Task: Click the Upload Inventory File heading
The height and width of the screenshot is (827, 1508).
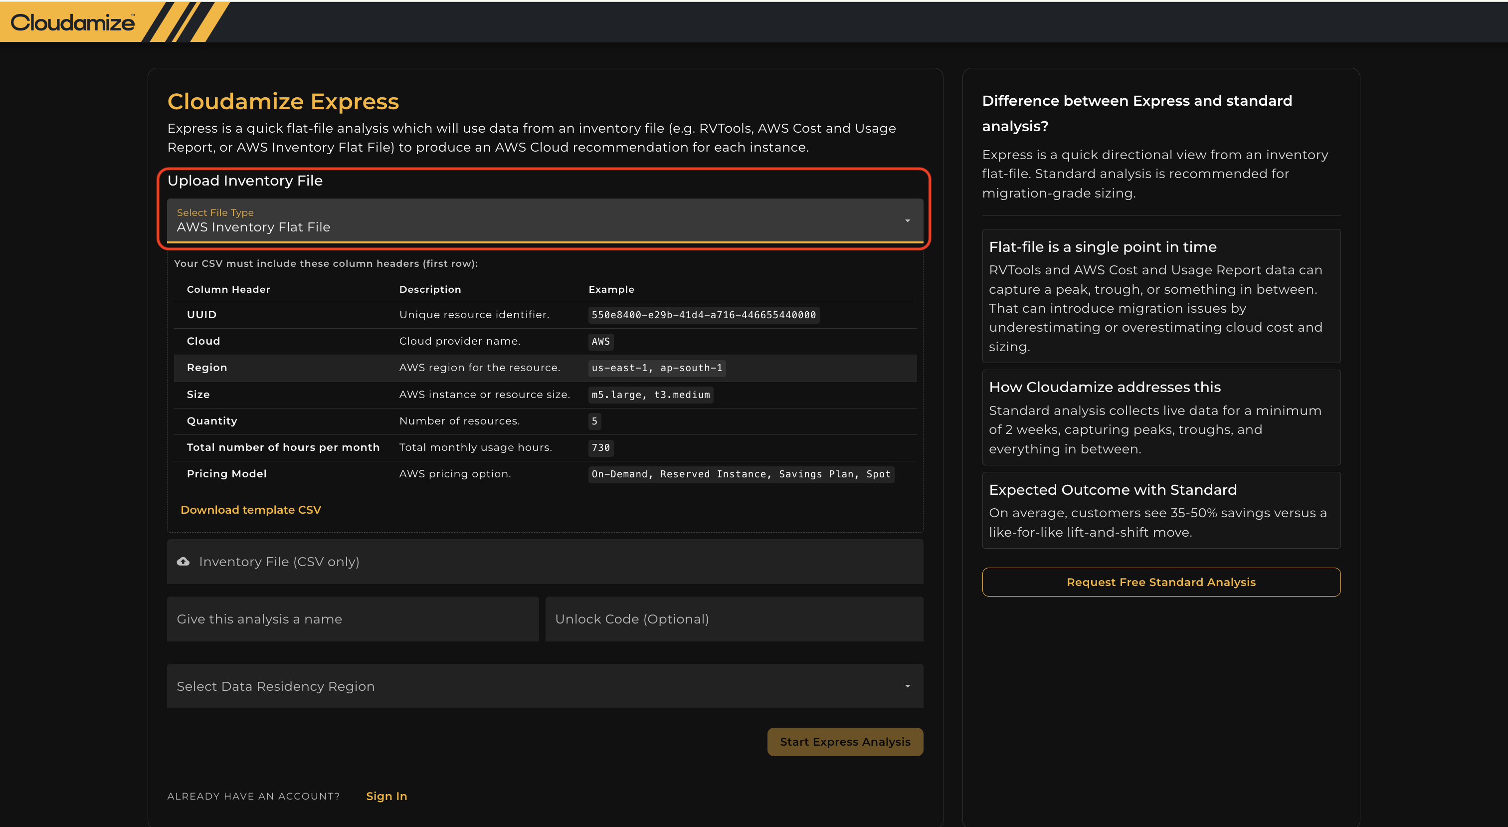Action: 245,181
